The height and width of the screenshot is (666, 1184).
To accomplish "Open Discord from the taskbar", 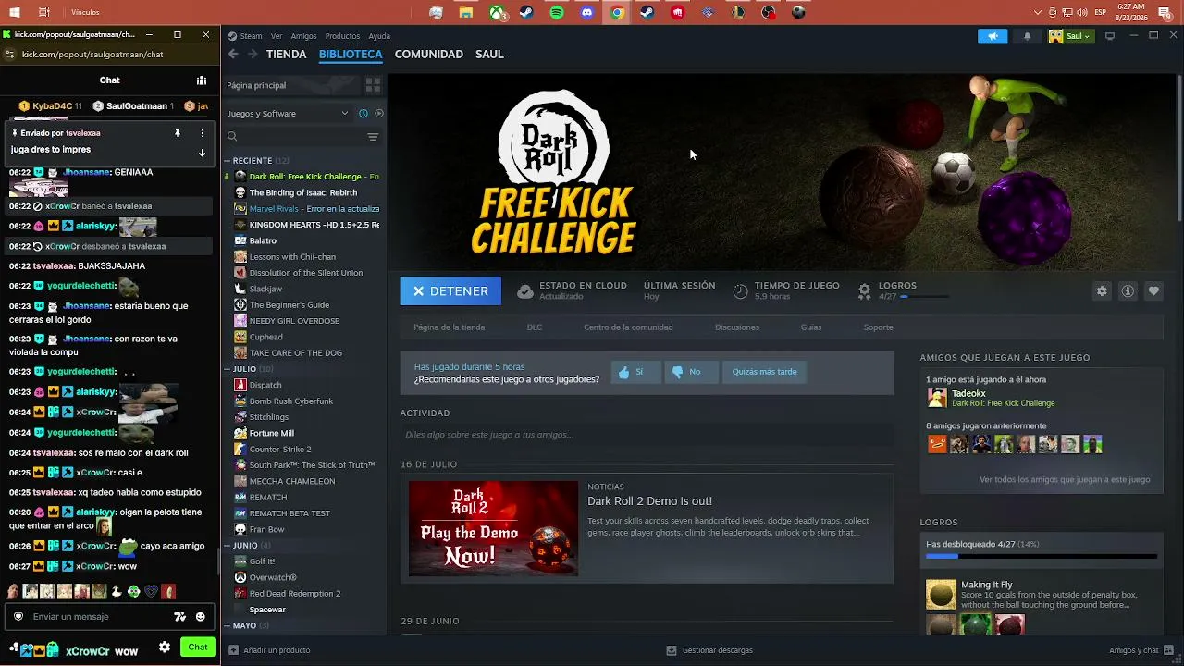I will click(x=587, y=13).
